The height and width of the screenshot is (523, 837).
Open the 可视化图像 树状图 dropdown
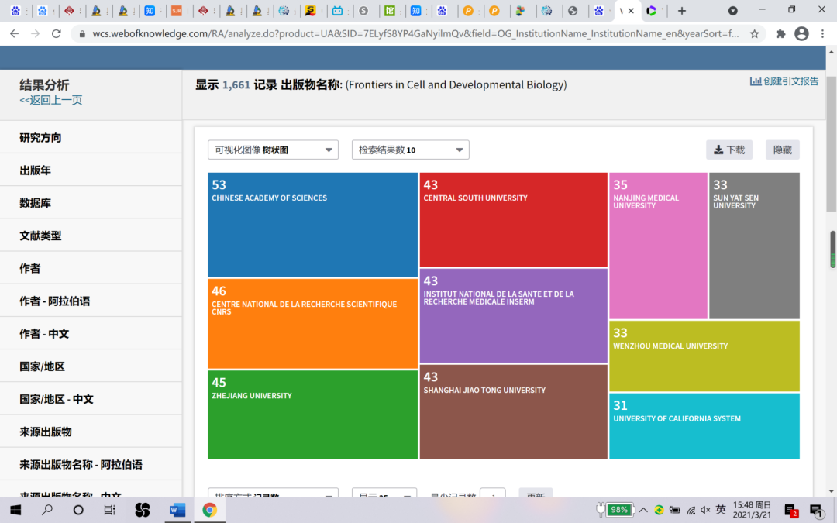click(x=272, y=150)
